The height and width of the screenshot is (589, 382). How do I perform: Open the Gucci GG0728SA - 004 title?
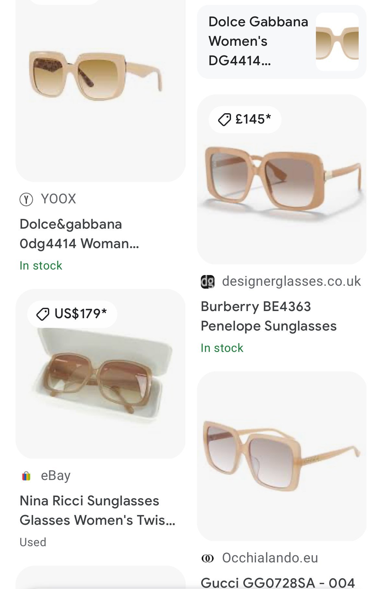(x=278, y=583)
